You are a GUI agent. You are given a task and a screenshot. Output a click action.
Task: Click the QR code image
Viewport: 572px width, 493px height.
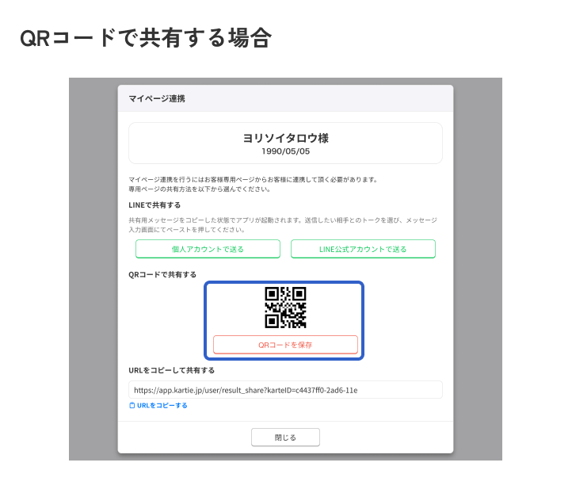tap(285, 308)
